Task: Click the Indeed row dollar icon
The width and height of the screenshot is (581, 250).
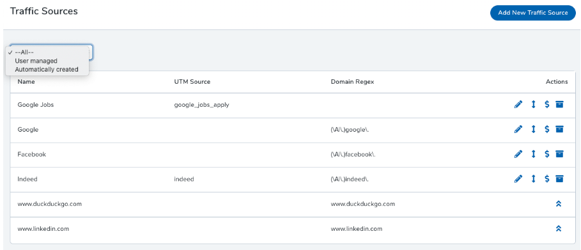Action: (547, 179)
